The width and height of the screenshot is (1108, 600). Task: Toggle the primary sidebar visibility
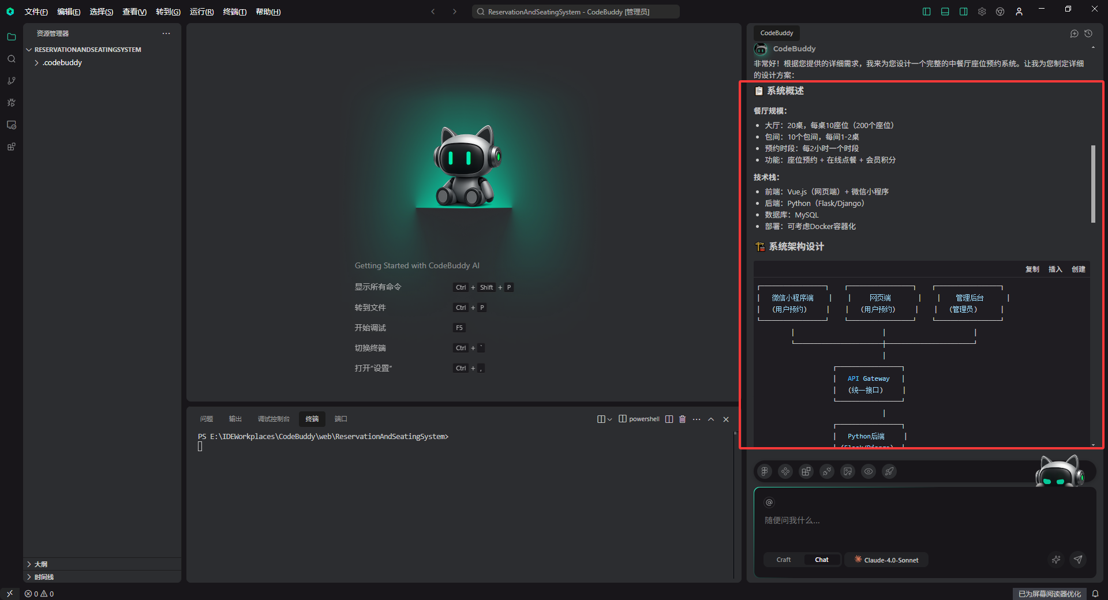[926, 12]
